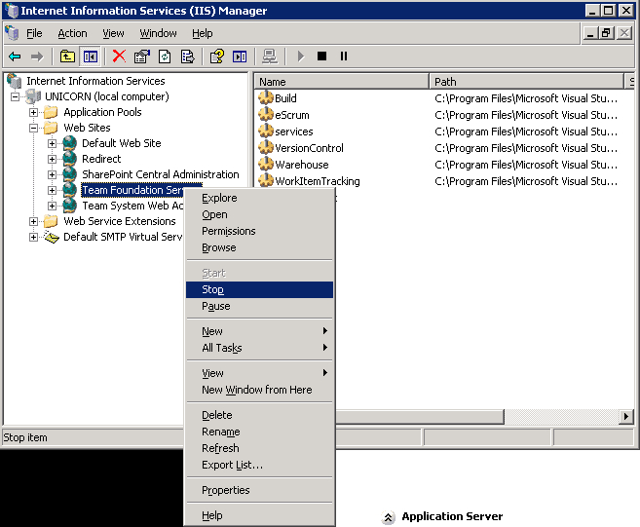Collapse the Web Sites tree node
640x527 pixels.
[x=34, y=128]
